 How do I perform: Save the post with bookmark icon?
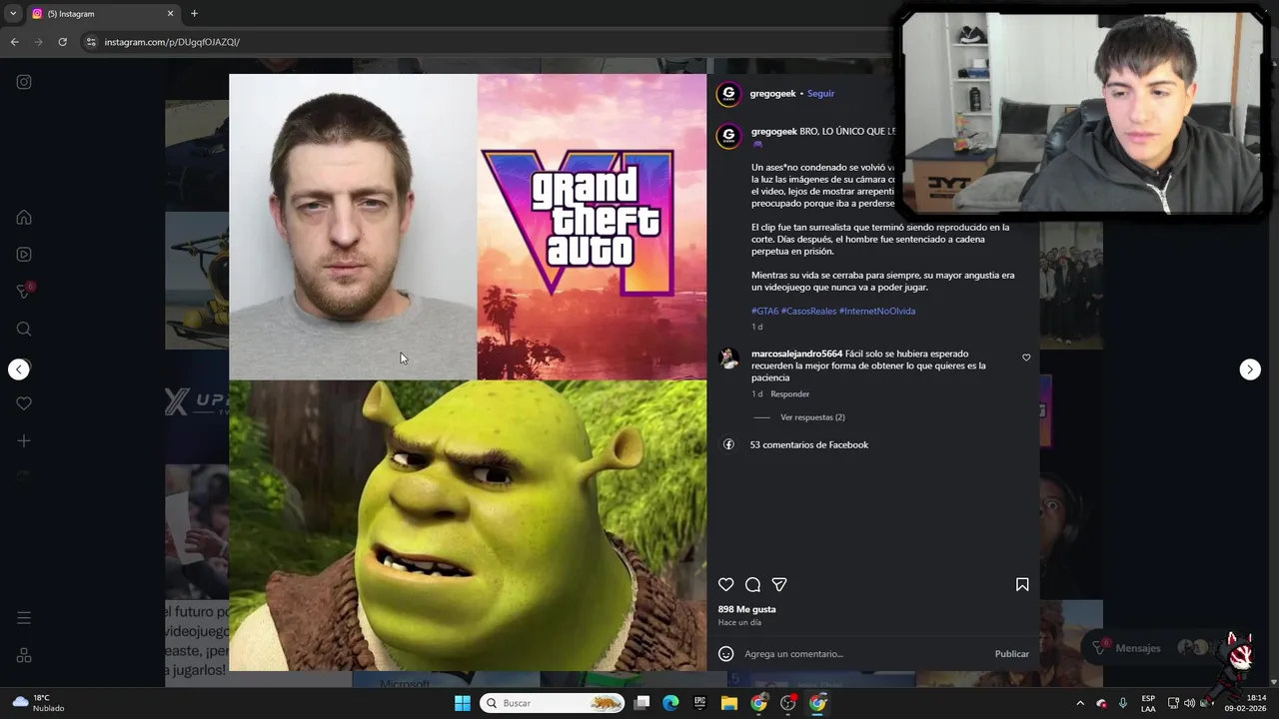tap(1022, 584)
